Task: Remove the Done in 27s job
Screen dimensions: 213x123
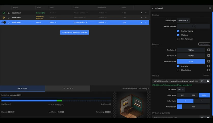Action: click(142, 13)
